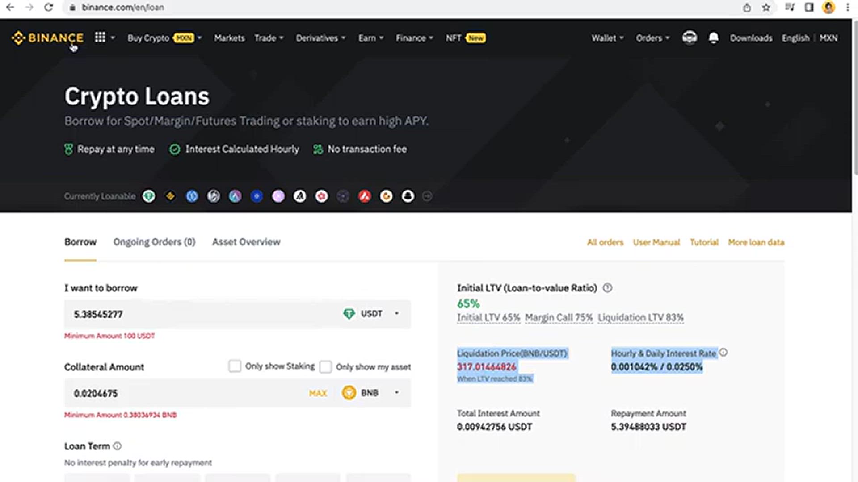
Task: Open the Tutorial link
Action: 704,242
